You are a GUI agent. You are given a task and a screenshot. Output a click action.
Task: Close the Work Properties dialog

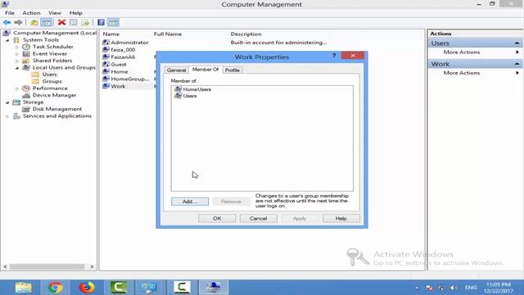[353, 56]
